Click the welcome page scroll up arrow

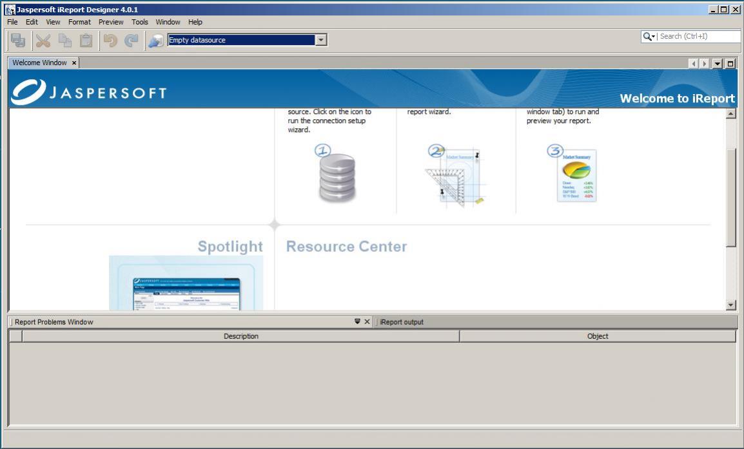(x=730, y=113)
